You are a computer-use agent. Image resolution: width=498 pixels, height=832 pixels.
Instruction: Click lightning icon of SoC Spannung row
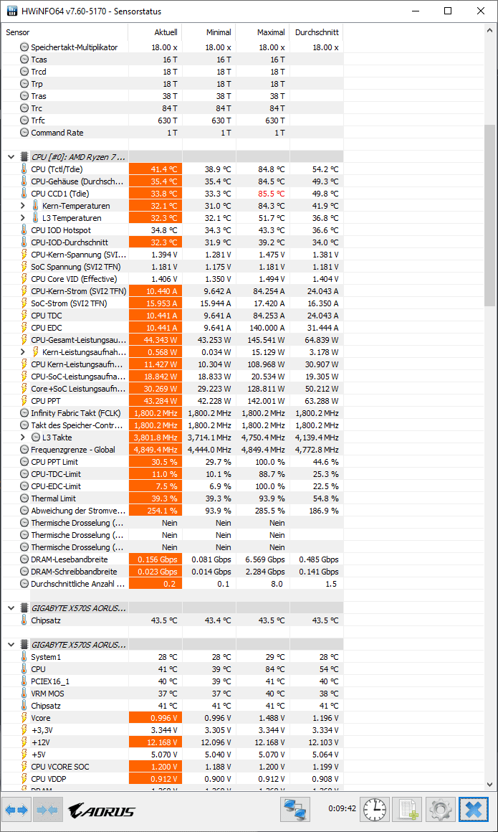24,267
